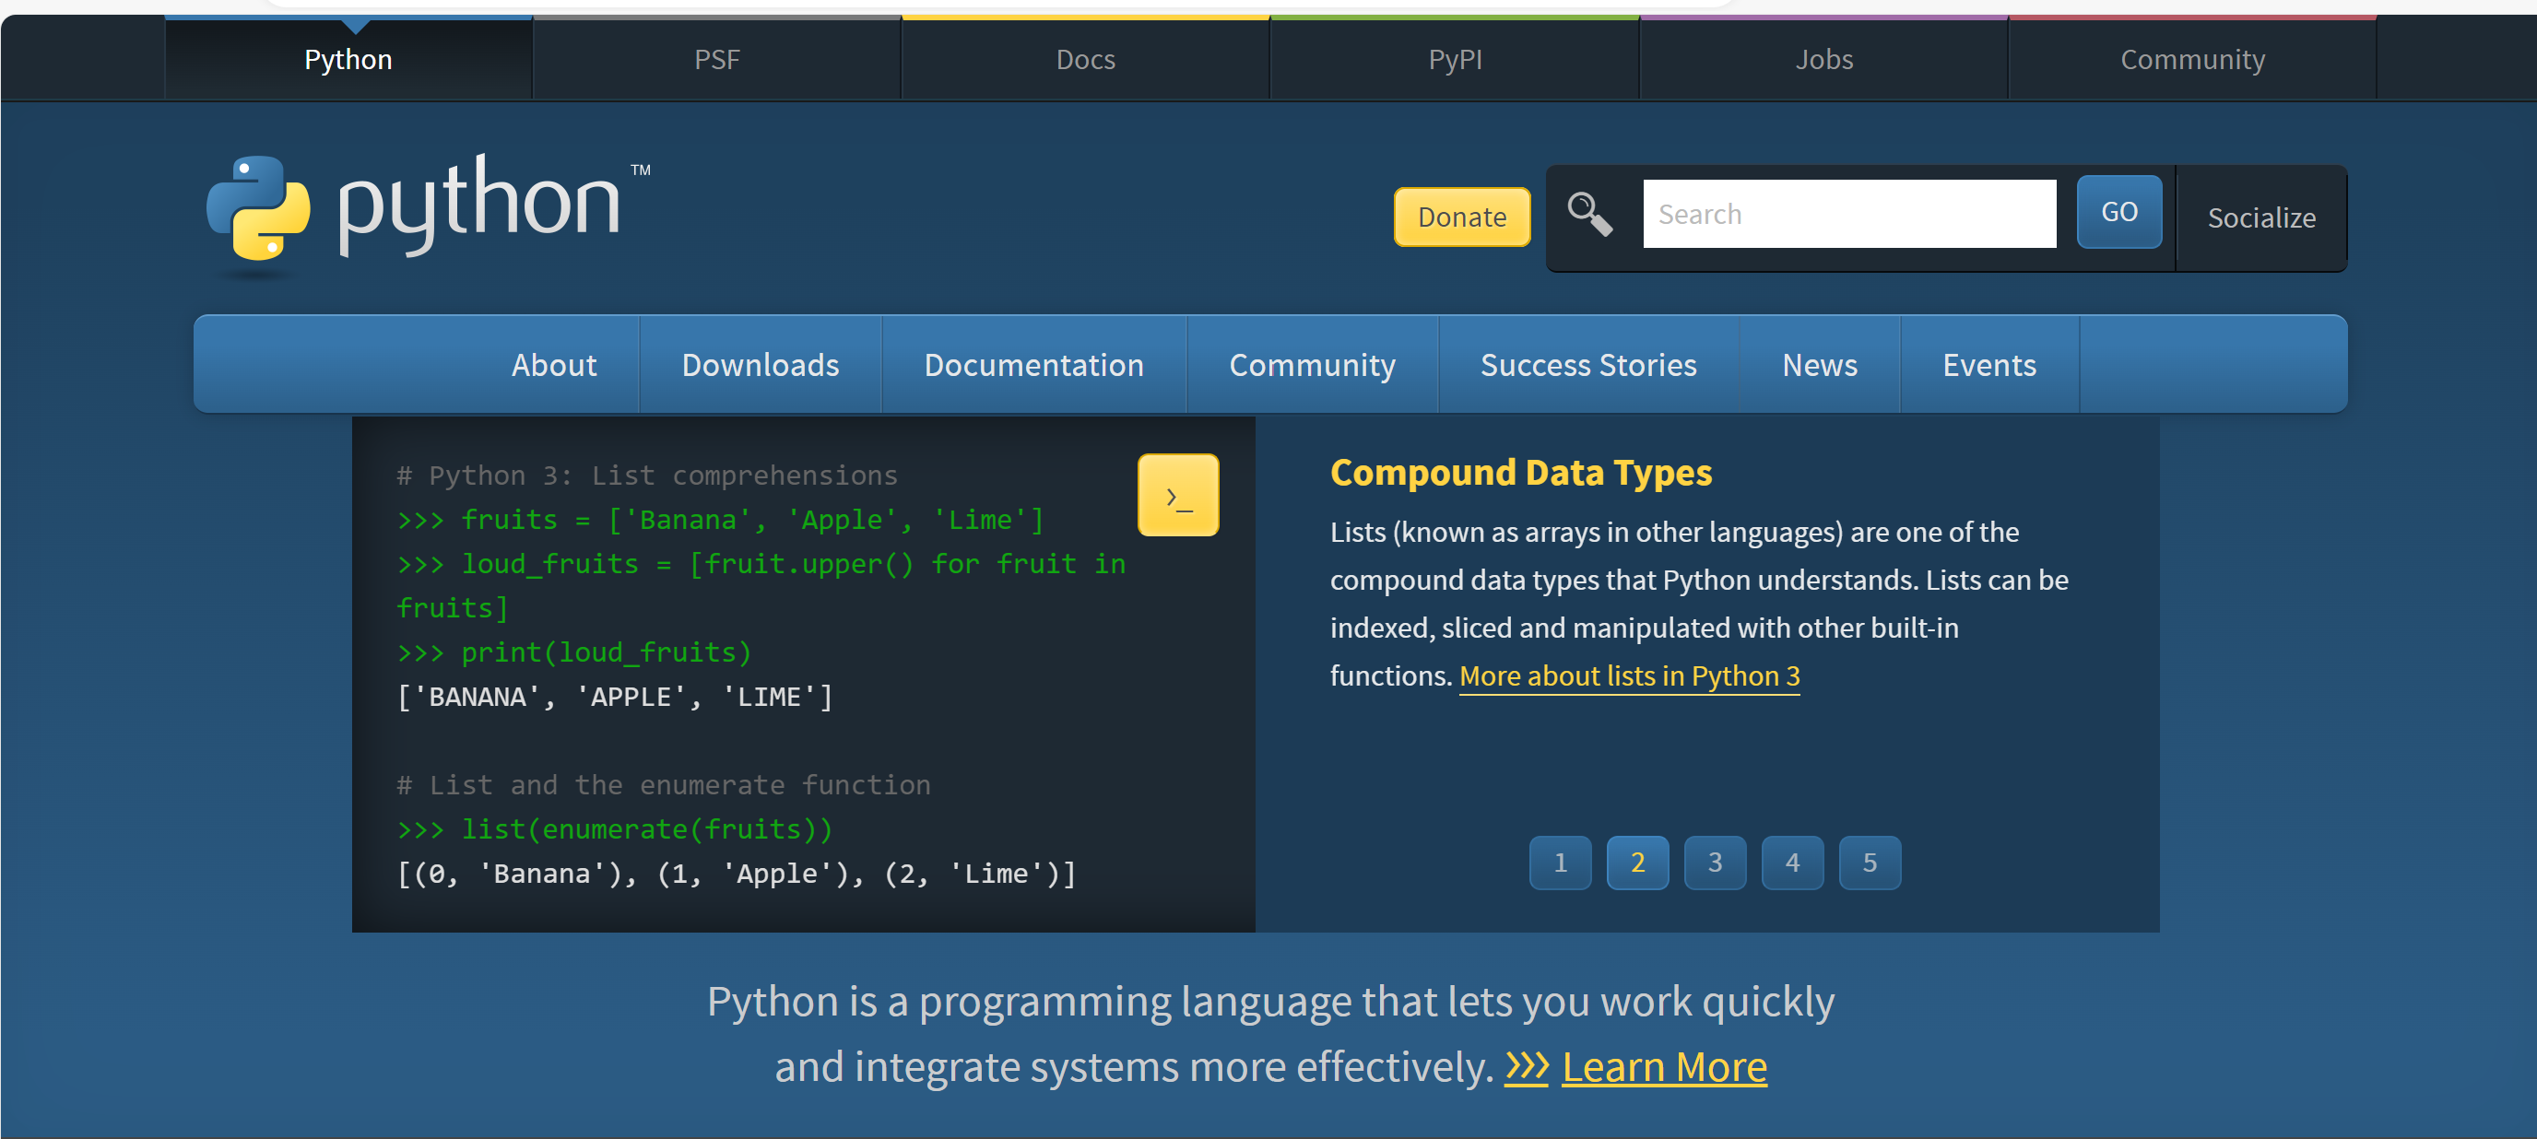The image size is (2537, 1139).
Task: Open the Downloads menu
Action: 760,364
